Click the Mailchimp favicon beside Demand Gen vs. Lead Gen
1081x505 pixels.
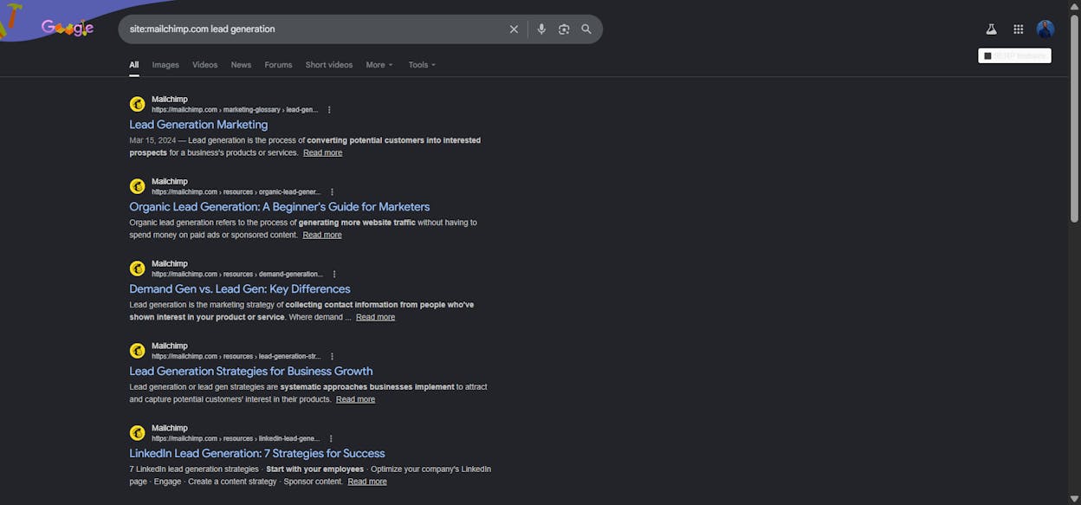[137, 269]
